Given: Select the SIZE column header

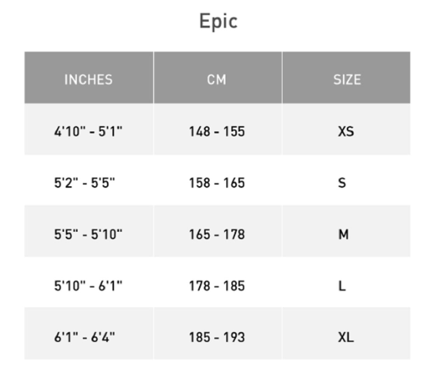Looking at the screenshot, I should coord(347,79).
